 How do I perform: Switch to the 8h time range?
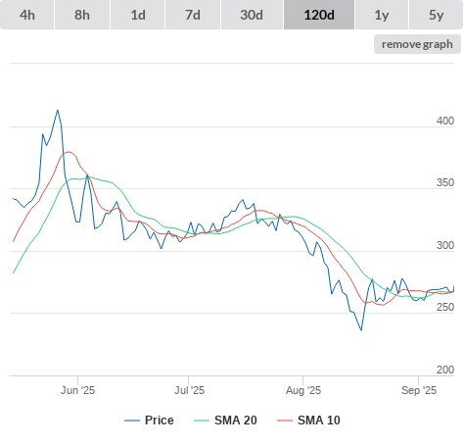pos(82,15)
